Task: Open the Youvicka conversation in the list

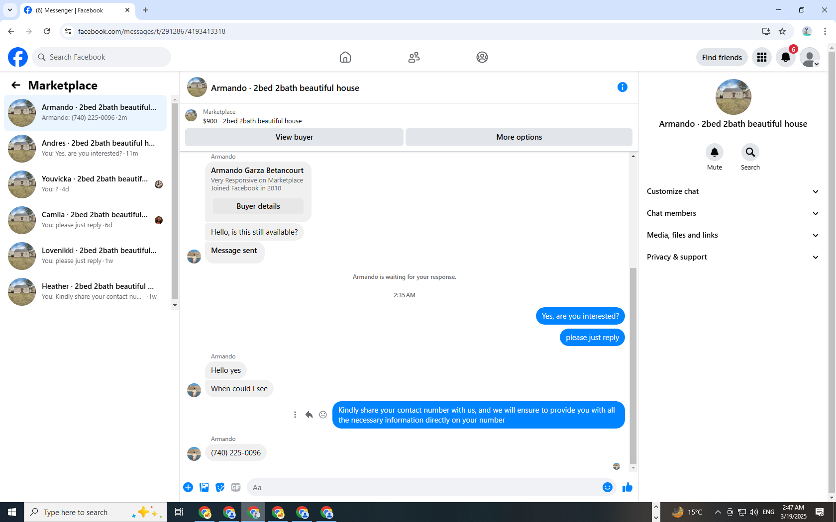Action: pos(86,184)
